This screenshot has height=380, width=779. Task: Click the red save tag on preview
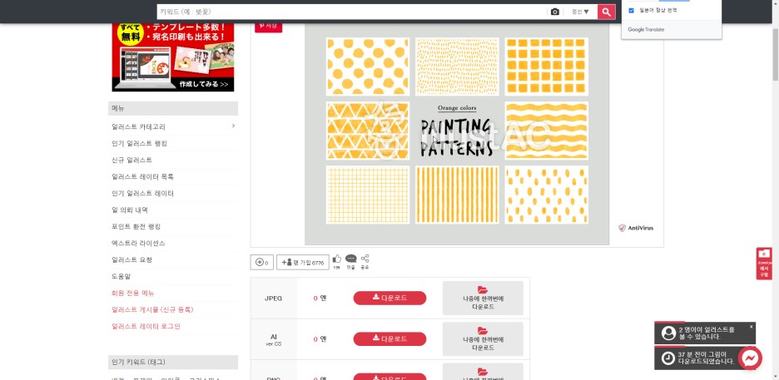pos(268,27)
